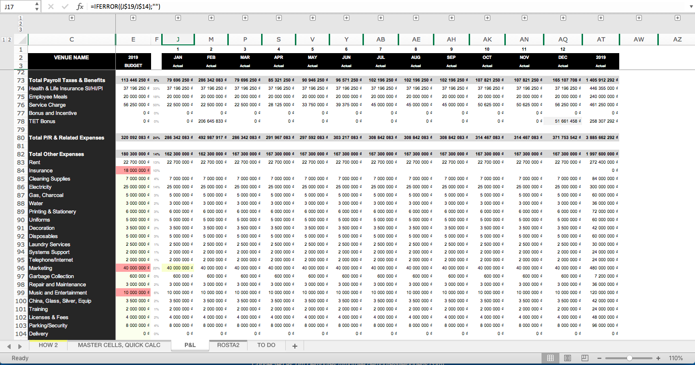This screenshot has height=365, width=695.
Task: Open the Name Box dropdown arrows
Action: click(38, 7)
